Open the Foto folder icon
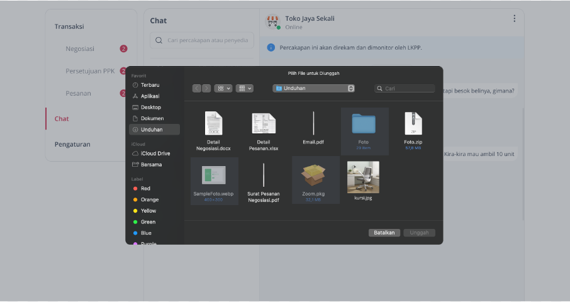This screenshot has height=302, width=570. tap(364, 123)
